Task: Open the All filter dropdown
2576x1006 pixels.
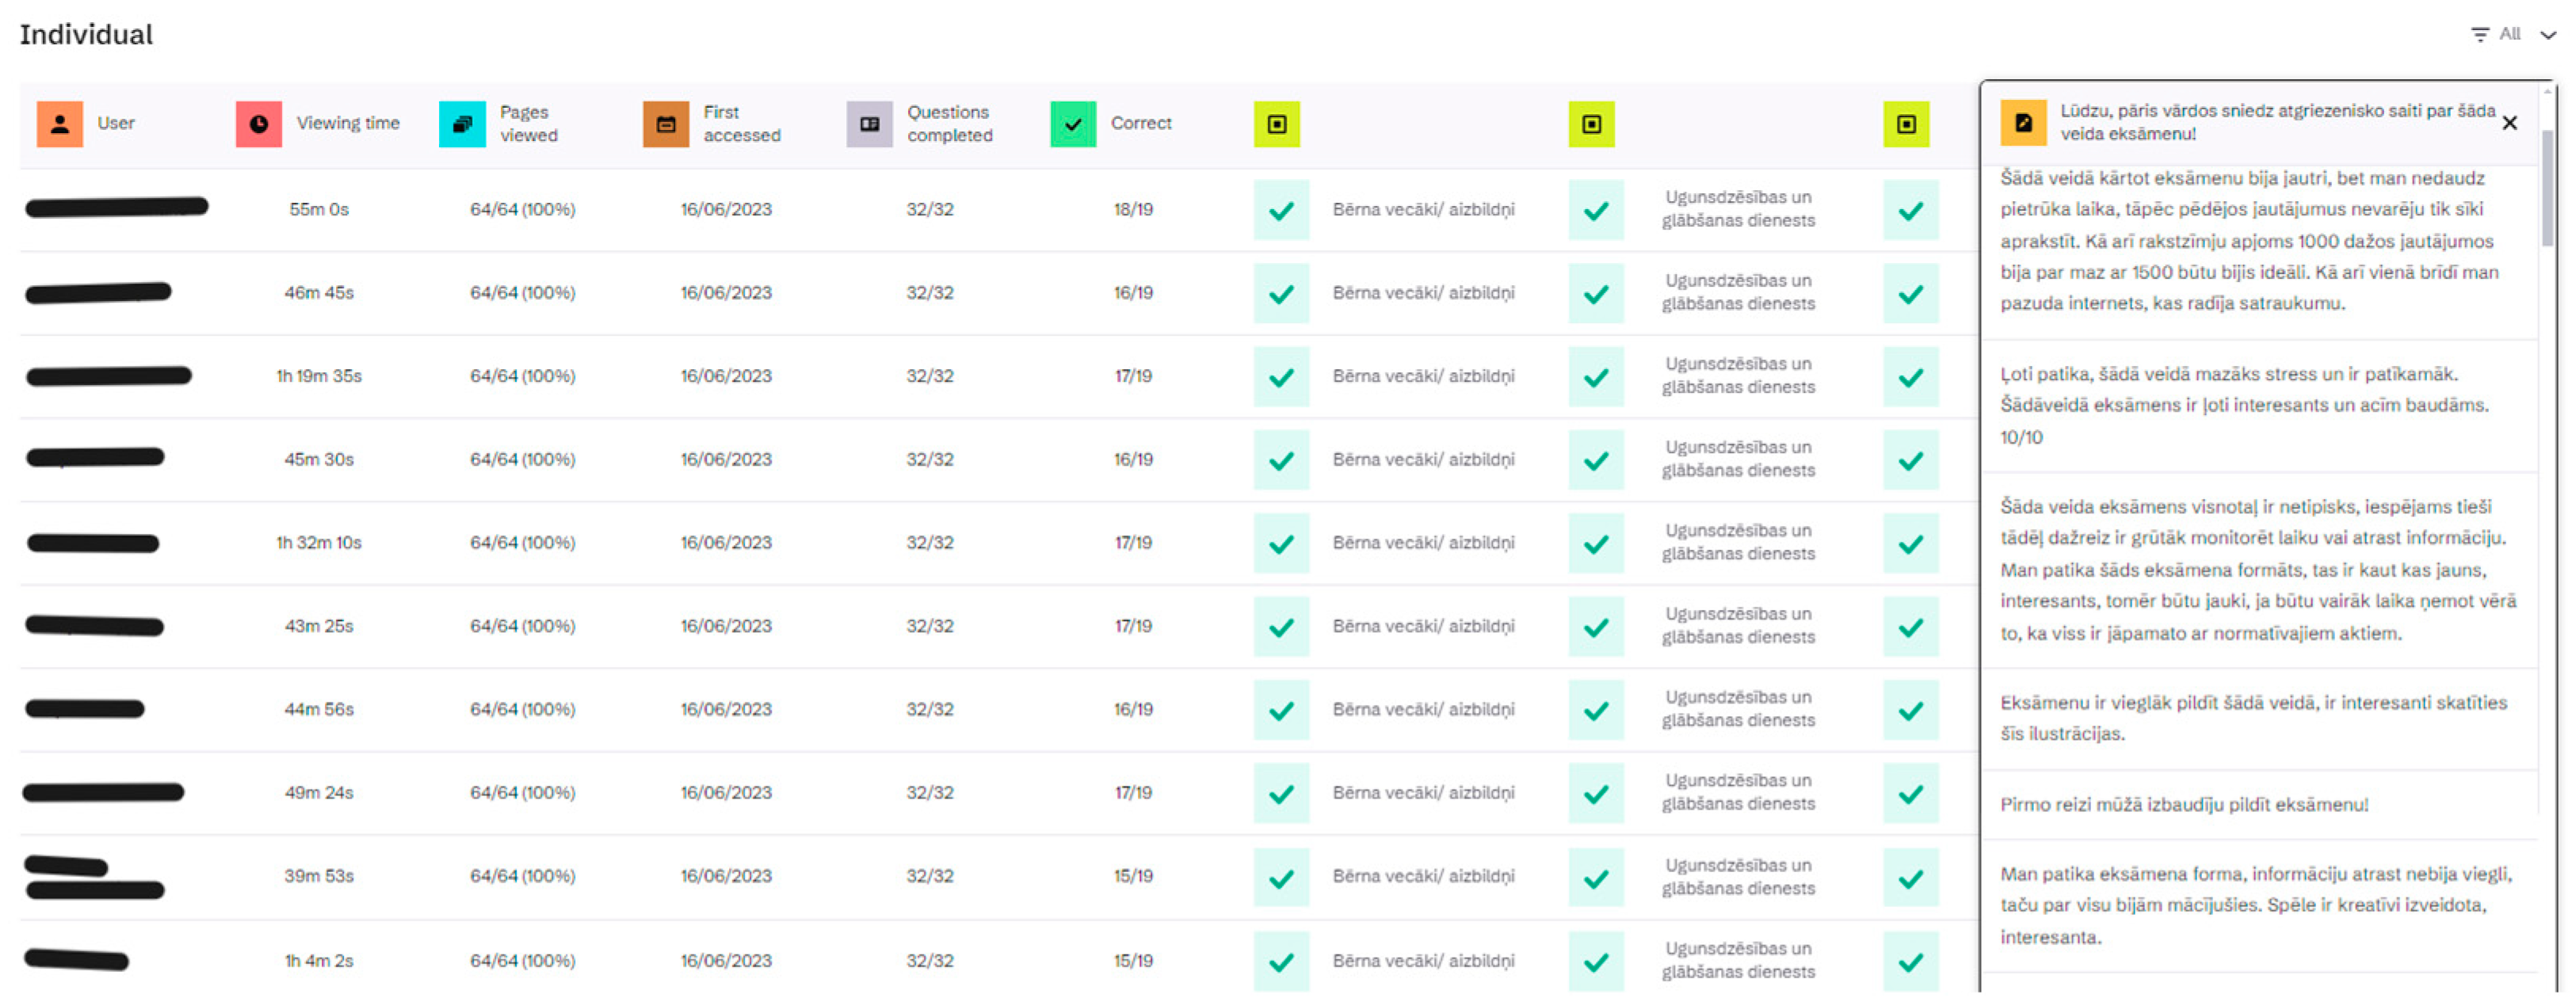Action: (x=2510, y=34)
